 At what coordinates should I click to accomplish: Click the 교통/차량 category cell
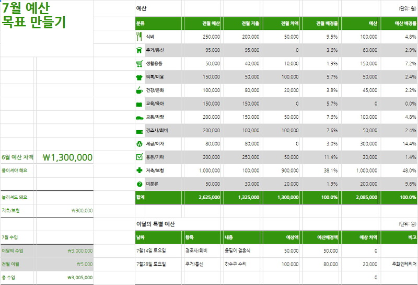point(164,117)
